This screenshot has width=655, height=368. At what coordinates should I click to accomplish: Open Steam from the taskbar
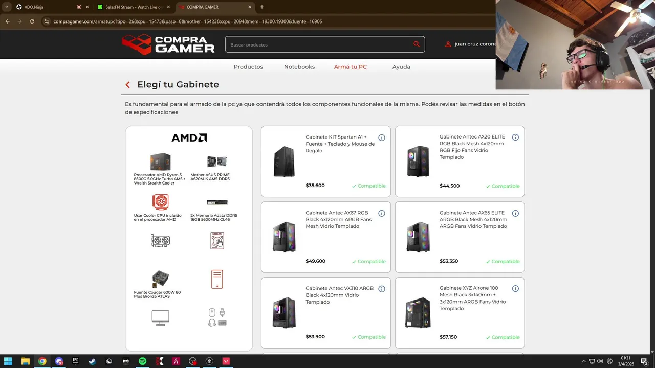92,361
